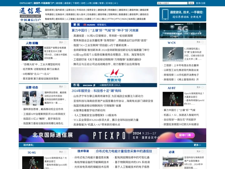This screenshot has width=225, height=169.
Task: Open 无线通信 navigation item
Action: click(x=91, y=14)
